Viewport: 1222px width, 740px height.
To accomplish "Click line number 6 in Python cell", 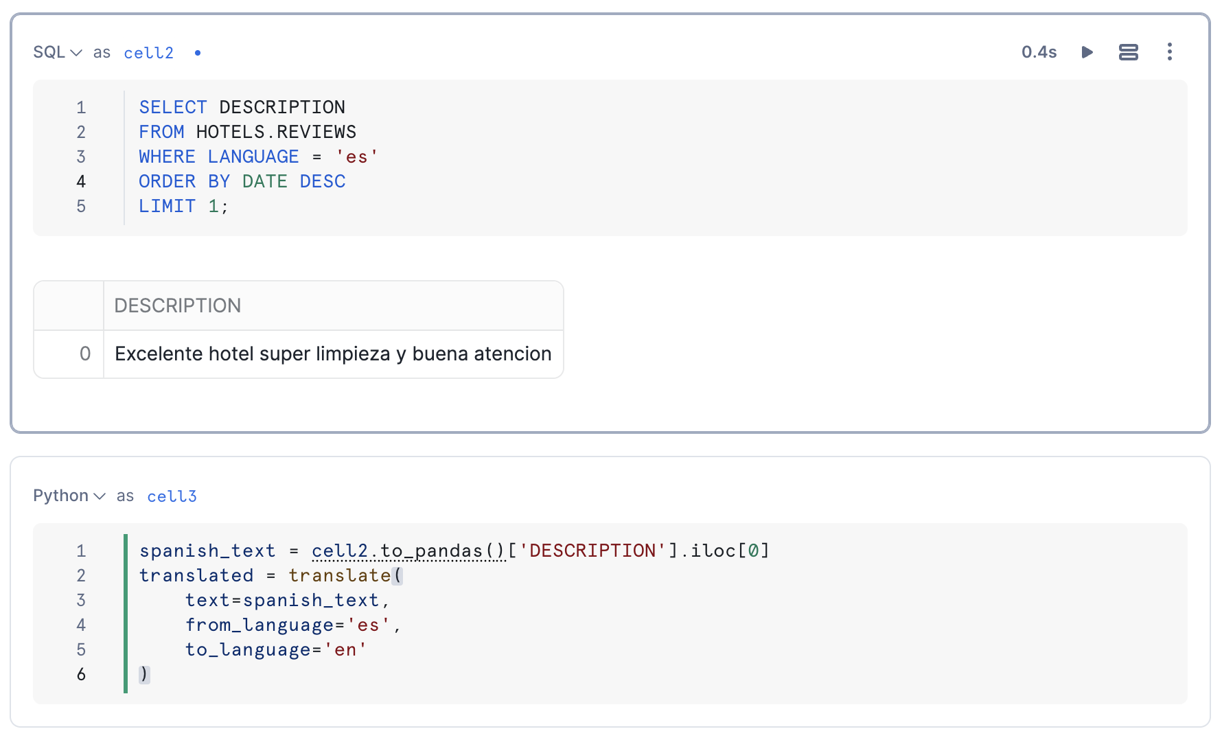I will click(81, 674).
